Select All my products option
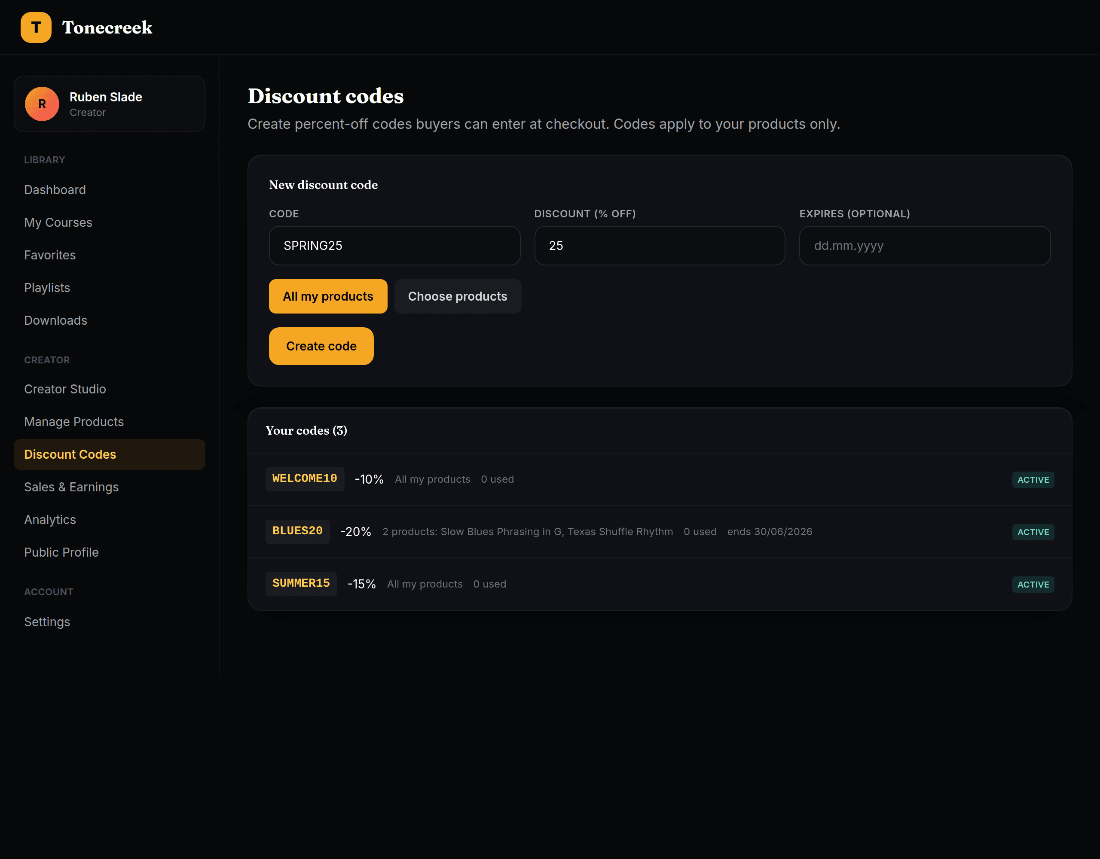The height and width of the screenshot is (859, 1100). tap(328, 297)
